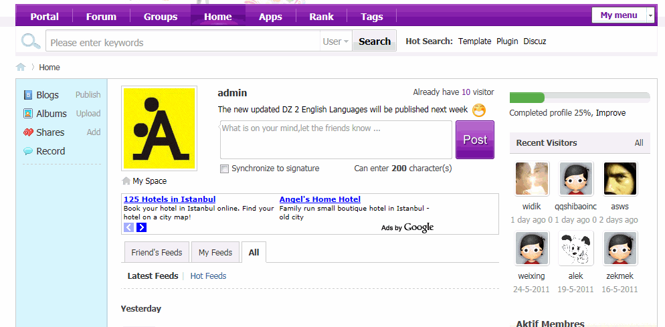
Task: Click the home icon in the breadcrumb
Action: click(x=21, y=67)
